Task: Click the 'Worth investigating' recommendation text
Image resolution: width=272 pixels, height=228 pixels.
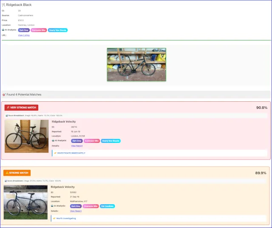Action: tap(66, 218)
